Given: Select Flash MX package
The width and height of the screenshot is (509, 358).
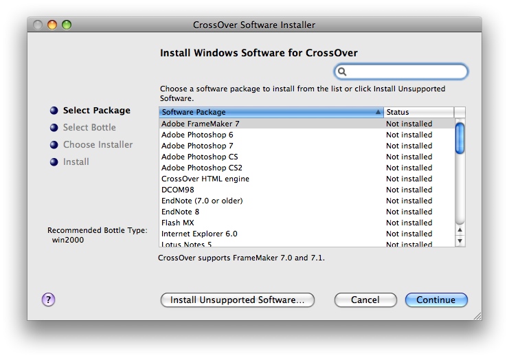Looking at the screenshot, I should pos(307,223).
